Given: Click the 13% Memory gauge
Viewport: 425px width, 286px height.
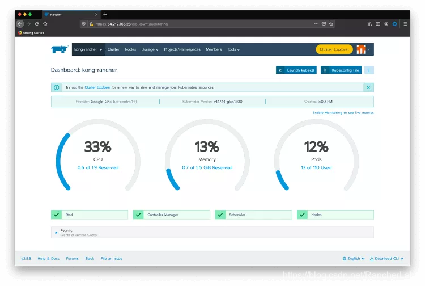Looking at the screenshot, I should click(x=207, y=155).
